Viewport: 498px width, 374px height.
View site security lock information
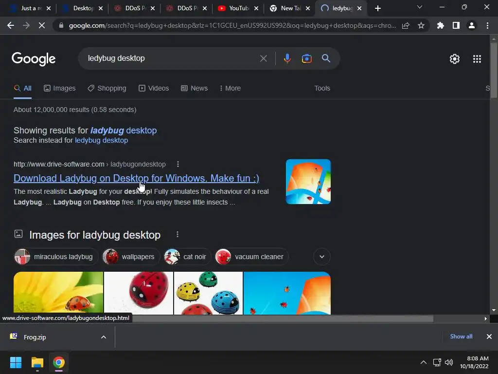point(61,25)
